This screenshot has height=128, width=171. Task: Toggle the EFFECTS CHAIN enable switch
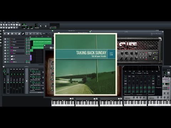pos(30,69)
